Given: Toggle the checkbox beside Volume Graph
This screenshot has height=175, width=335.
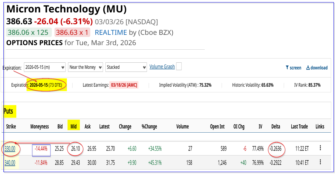Looking at the screenshot, I should click(x=179, y=67).
